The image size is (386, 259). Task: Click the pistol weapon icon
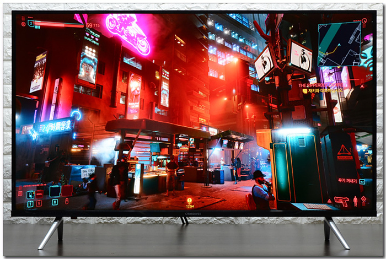(x=341, y=201)
